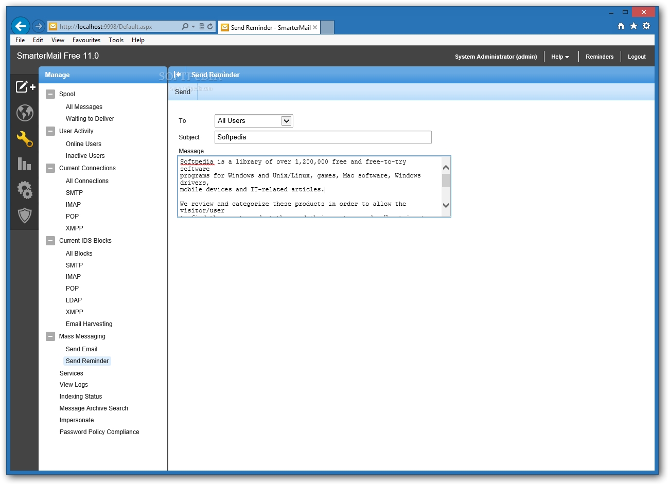Screen dimensions: 669x485
Task: Open the File menu
Action: coord(20,40)
